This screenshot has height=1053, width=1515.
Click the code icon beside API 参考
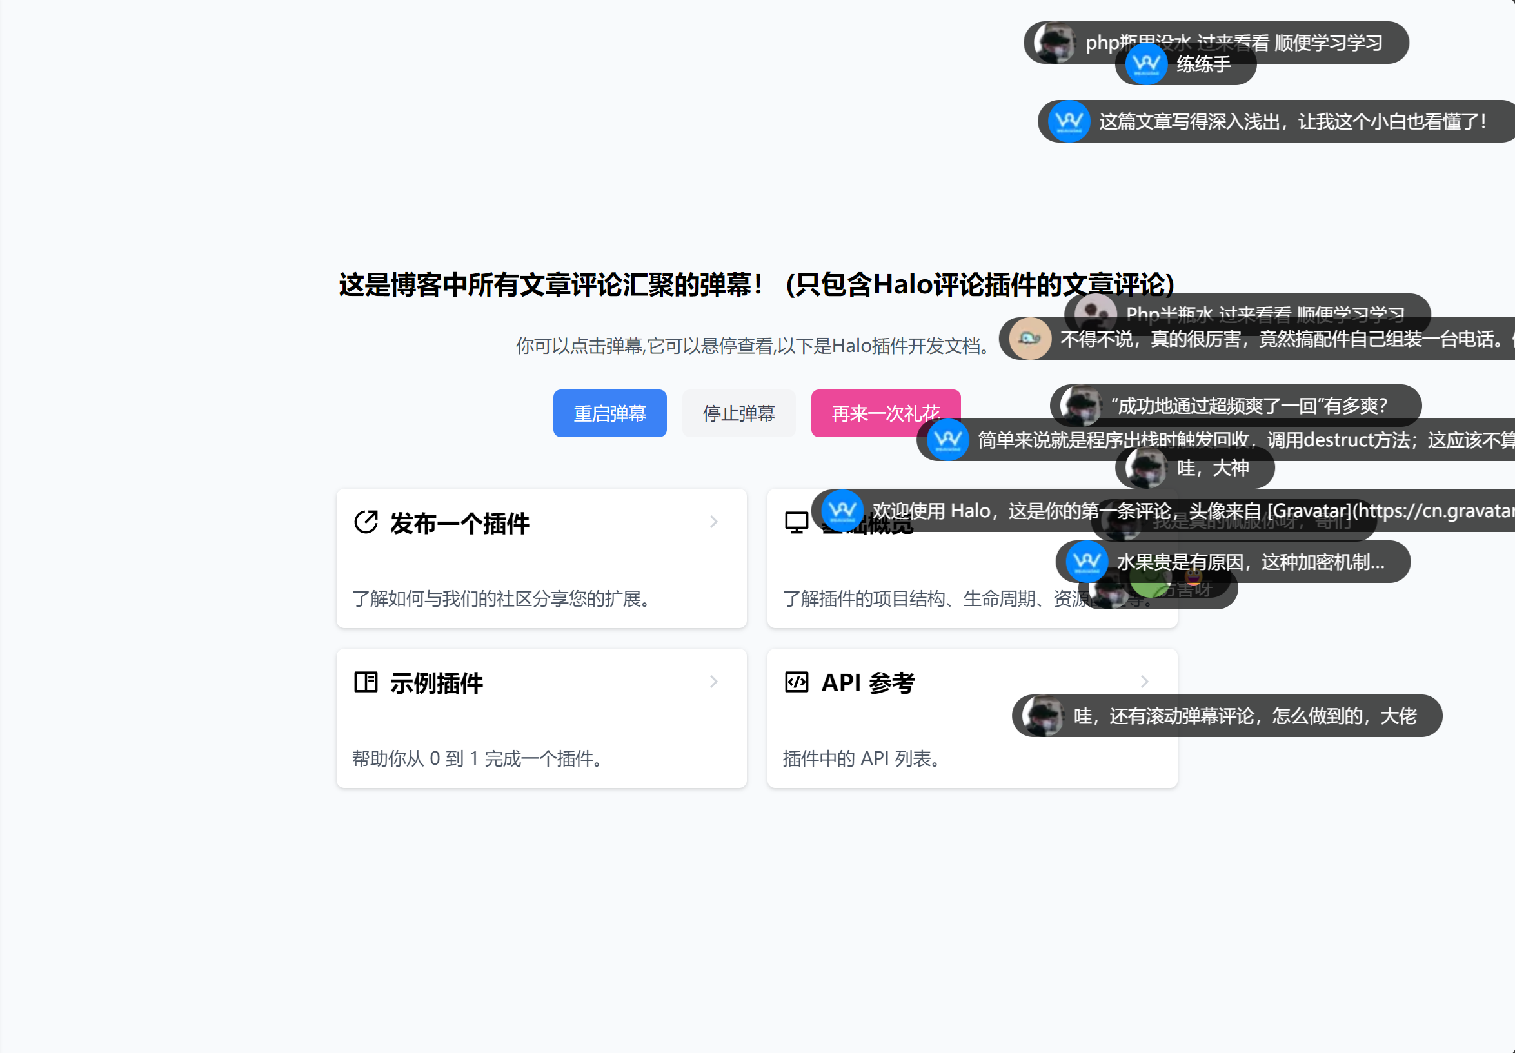pyautogui.click(x=796, y=682)
